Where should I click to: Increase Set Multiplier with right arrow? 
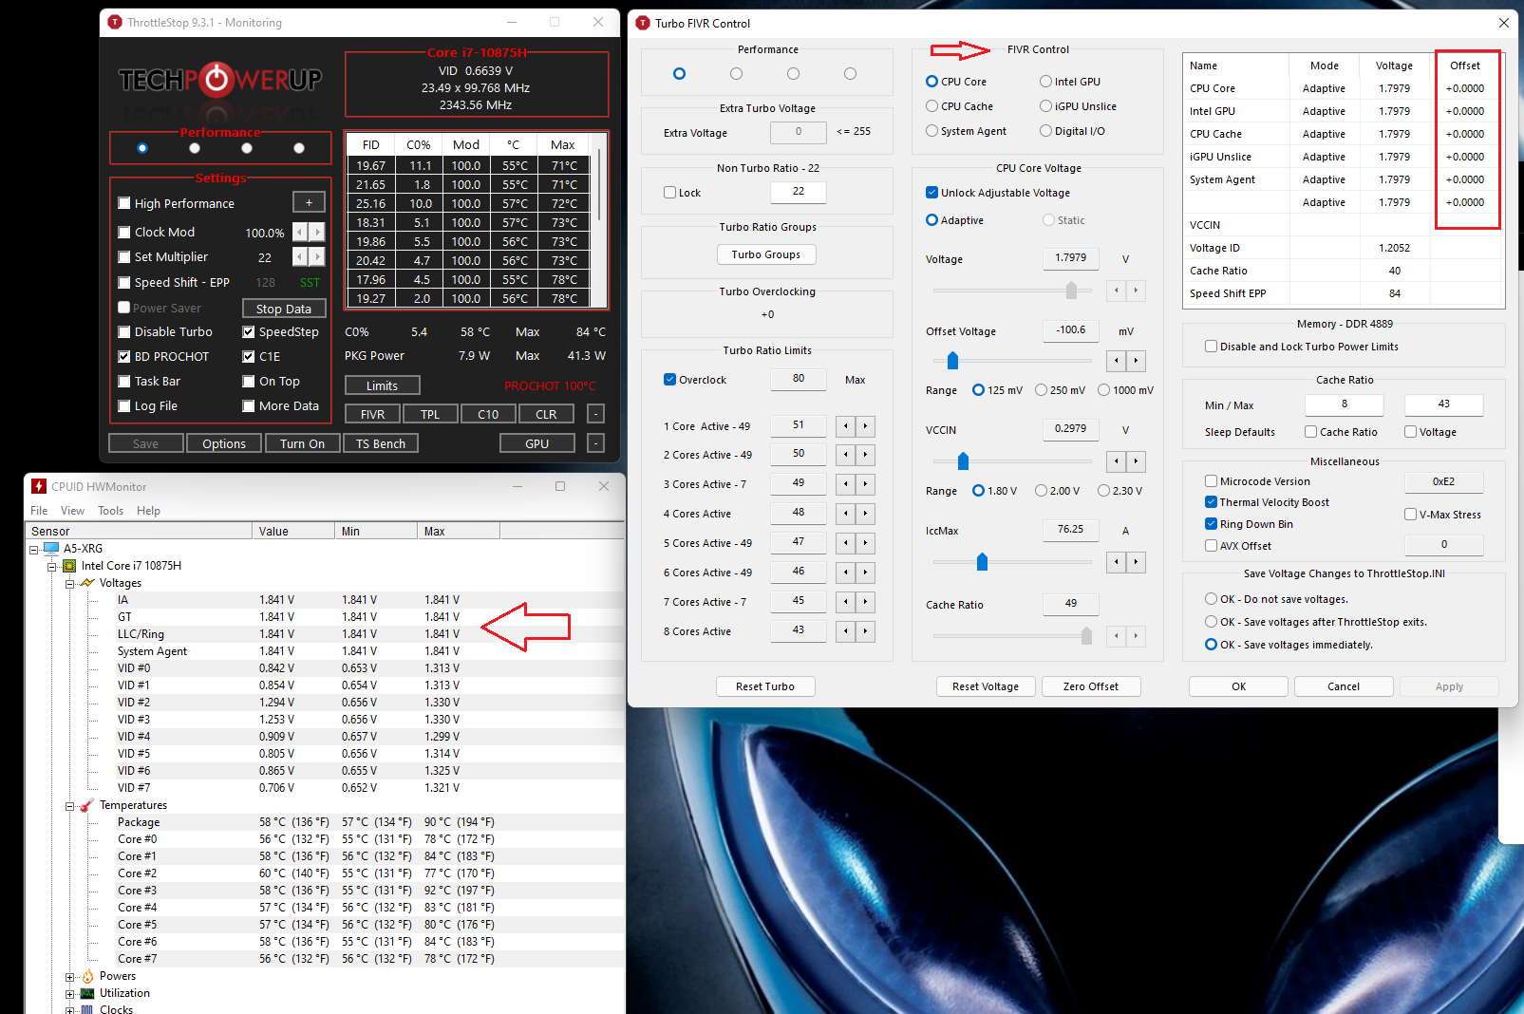[x=317, y=256]
